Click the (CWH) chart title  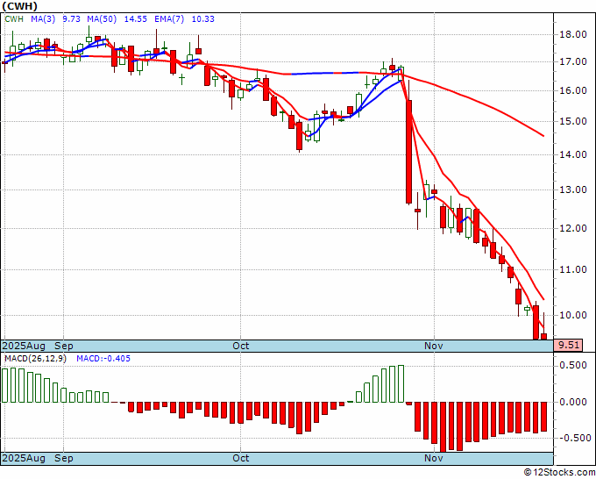(x=20, y=6)
